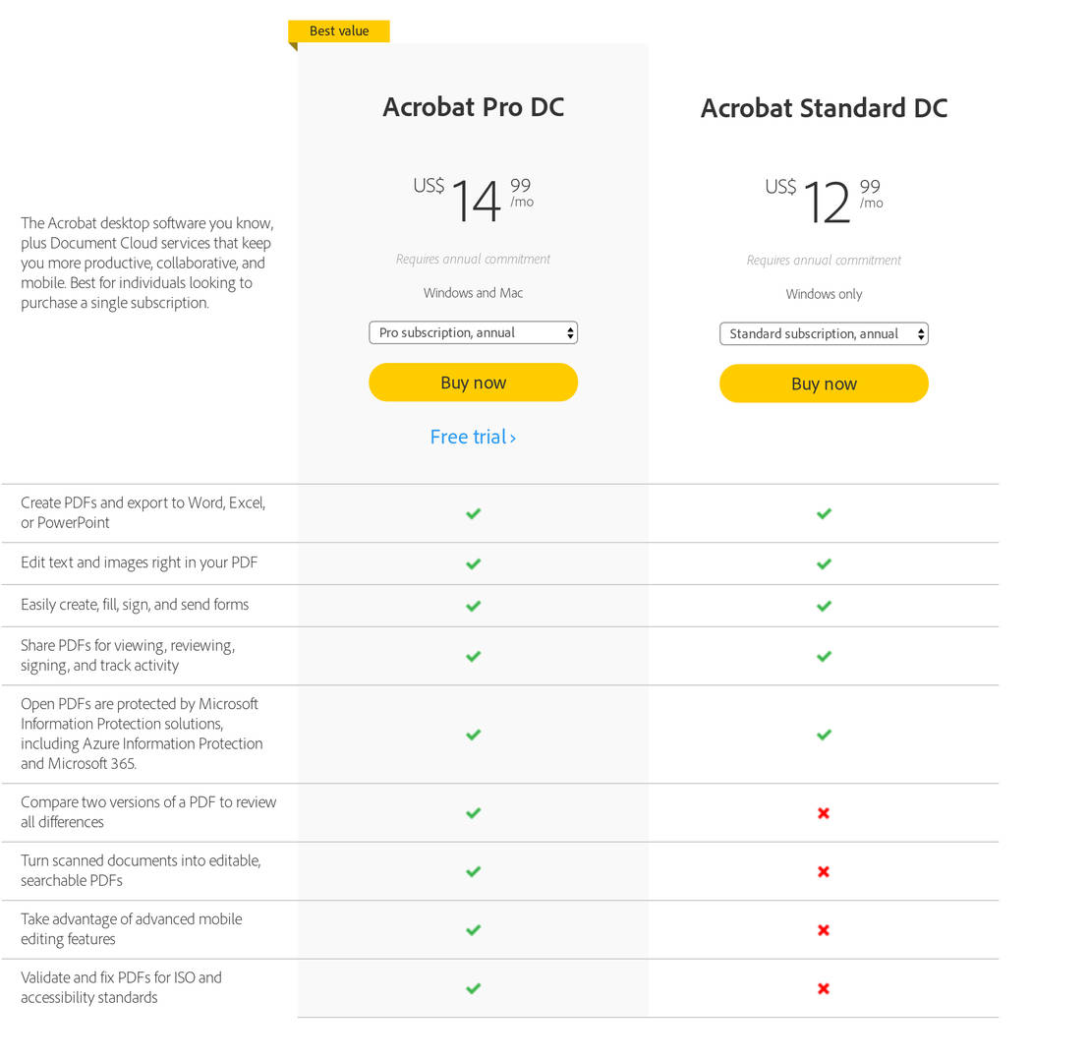Click the green checkmark under Standard for editing text
Screen dimensions: 1089x1061
tap(824, 563)
